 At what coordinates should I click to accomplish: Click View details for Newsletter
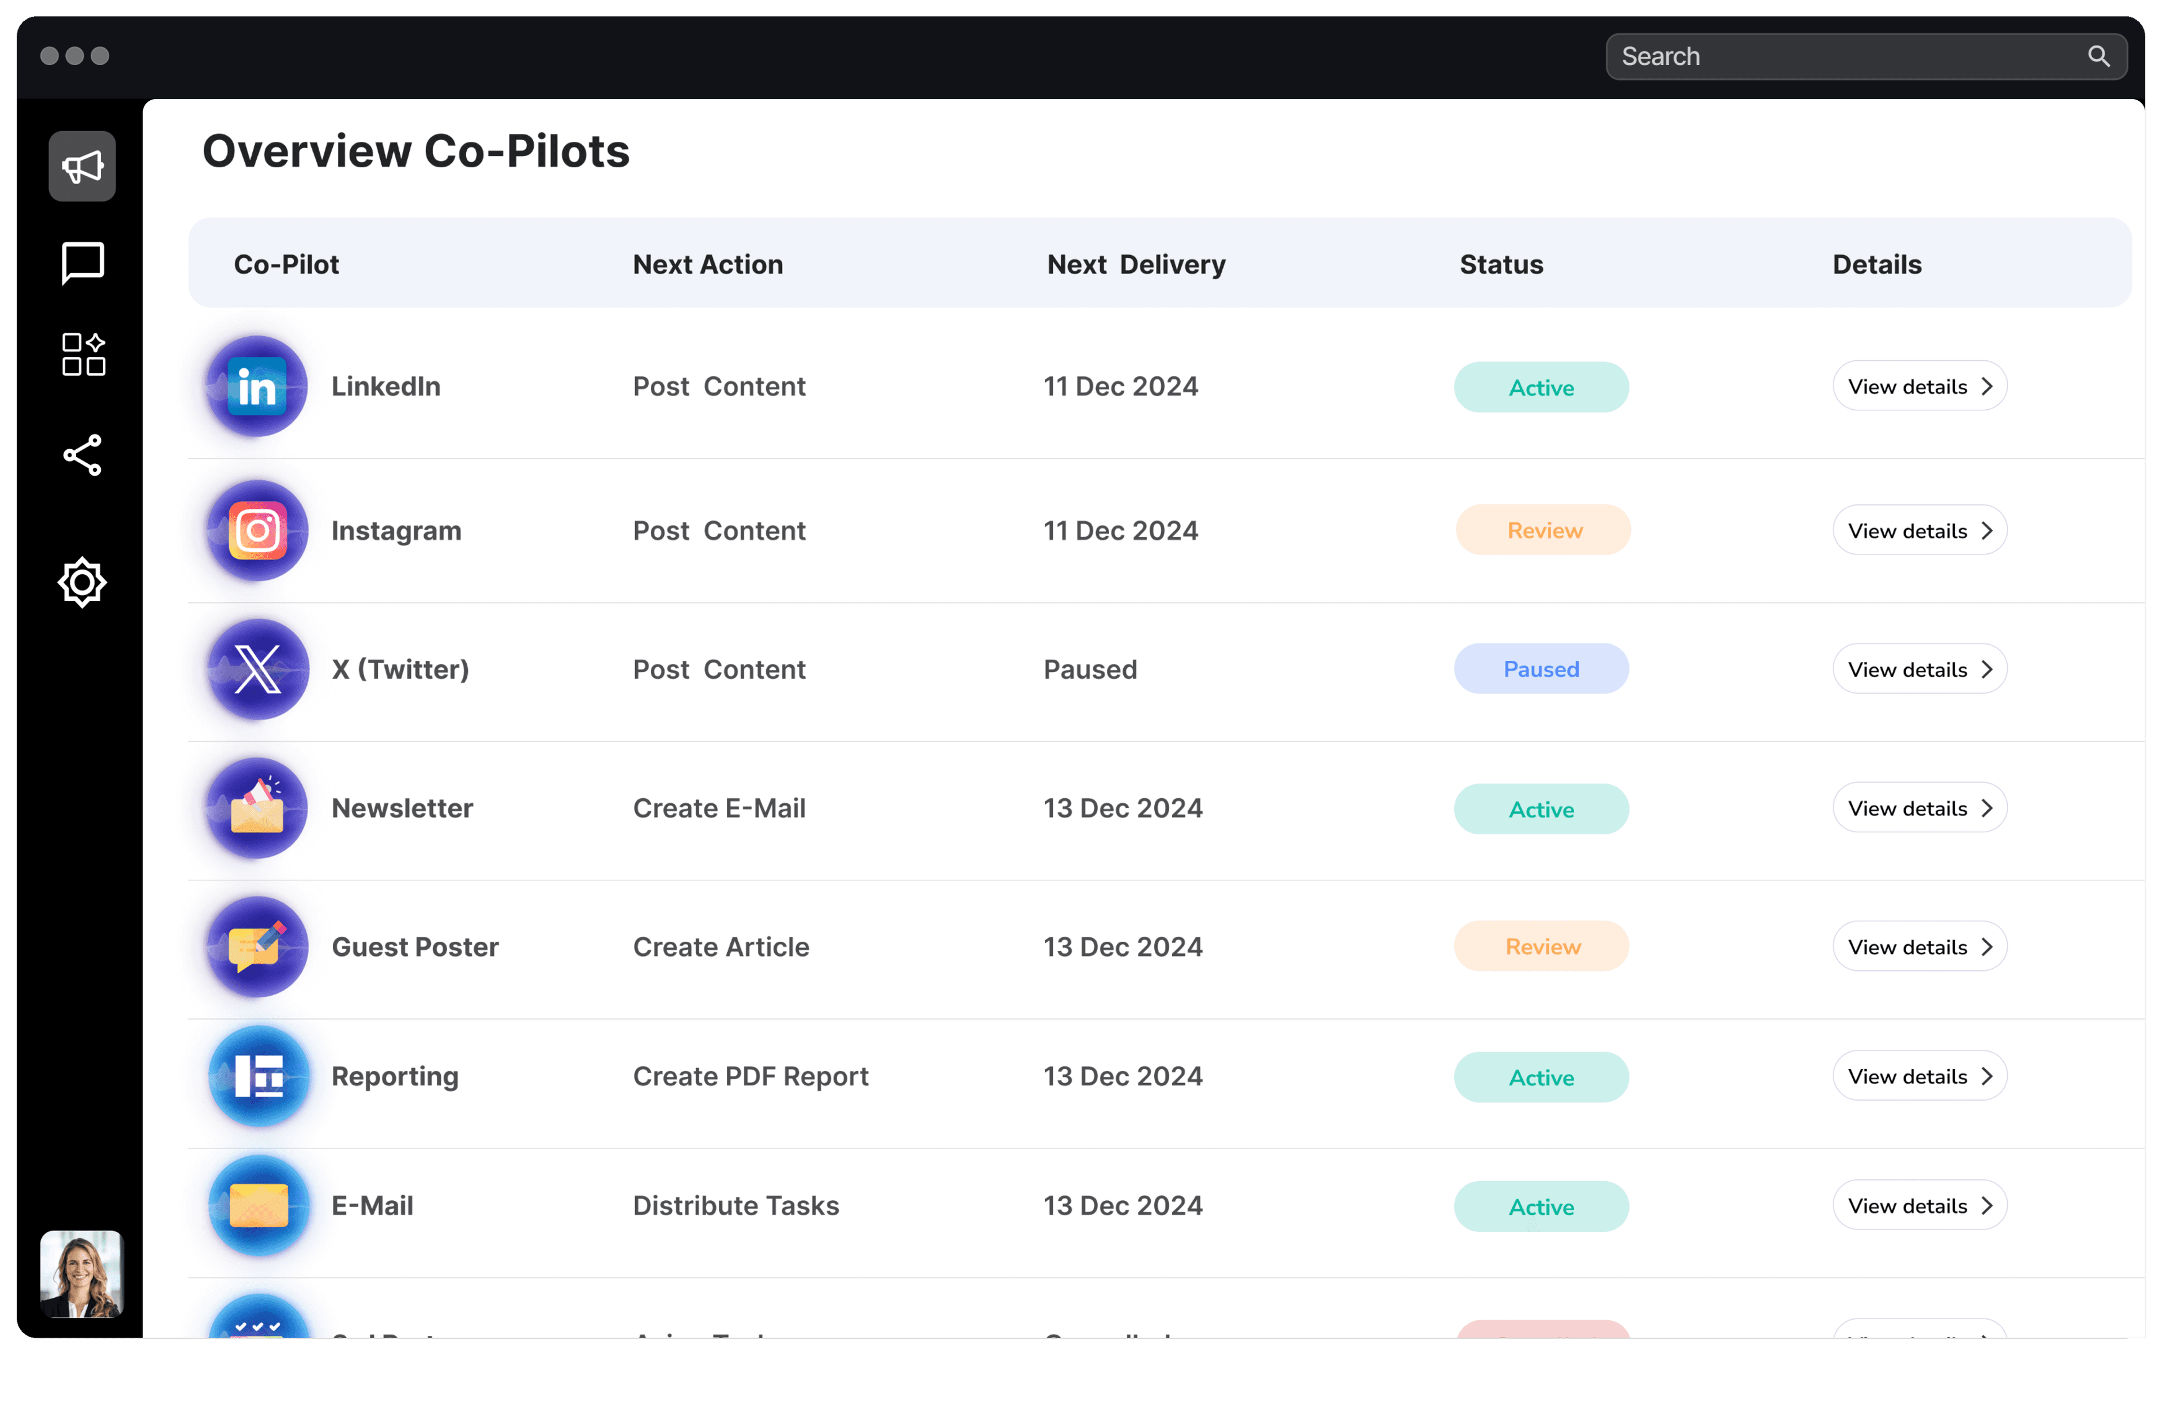1919,807
